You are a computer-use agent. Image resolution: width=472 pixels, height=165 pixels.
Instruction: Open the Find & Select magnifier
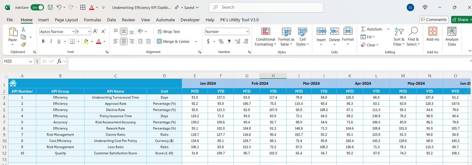(413, 32)
